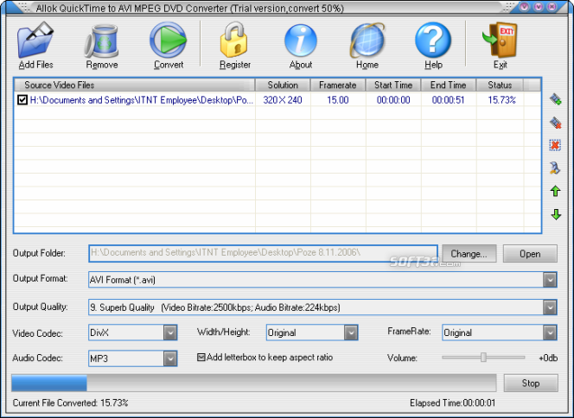Image resolution: width=574 pixels, height=418 pixels.
Task: Expand the Output Format dropdown
Action: pyautogui.click(x=550, y=280)
